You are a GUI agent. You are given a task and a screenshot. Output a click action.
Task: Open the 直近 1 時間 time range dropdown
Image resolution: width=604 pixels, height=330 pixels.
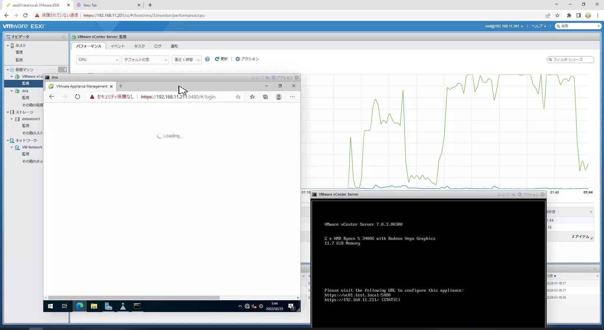(186, 60)
